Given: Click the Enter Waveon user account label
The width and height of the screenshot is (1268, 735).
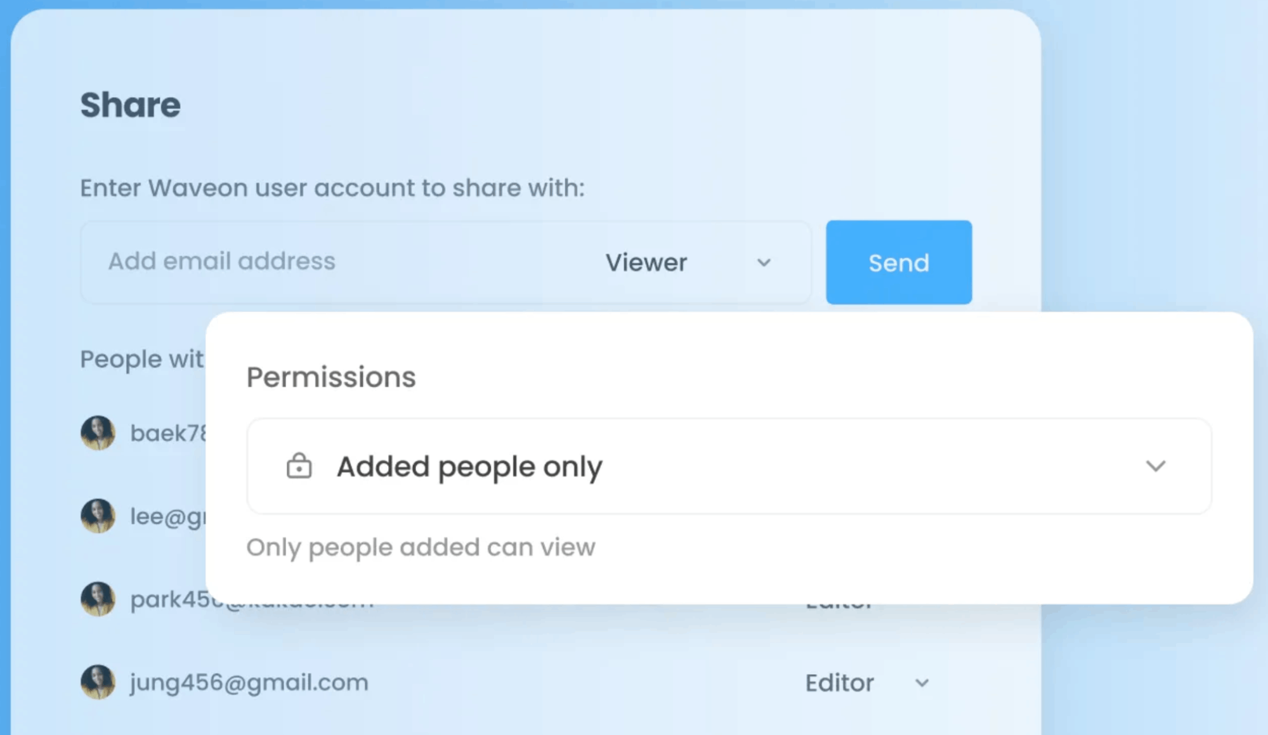Looking at the screenshot, I should pyautogui.click(x=332, y=188).
